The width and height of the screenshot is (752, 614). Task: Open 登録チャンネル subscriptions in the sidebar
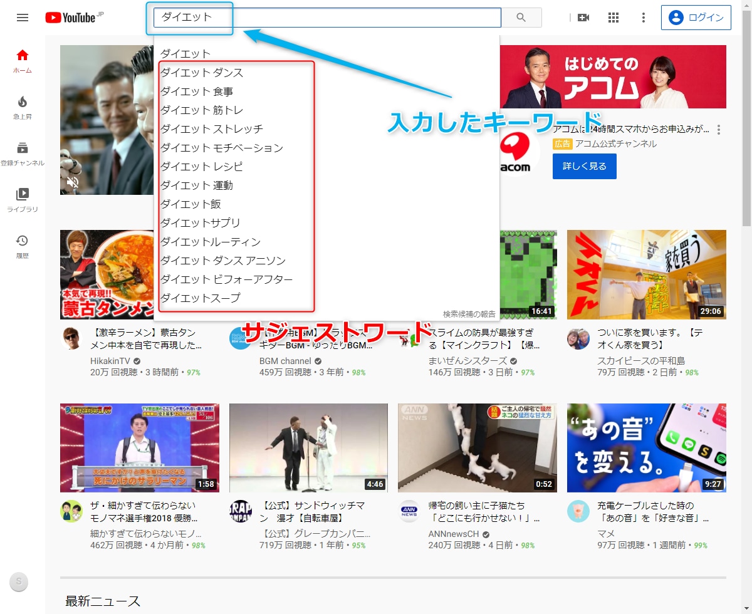click(23, 153)
